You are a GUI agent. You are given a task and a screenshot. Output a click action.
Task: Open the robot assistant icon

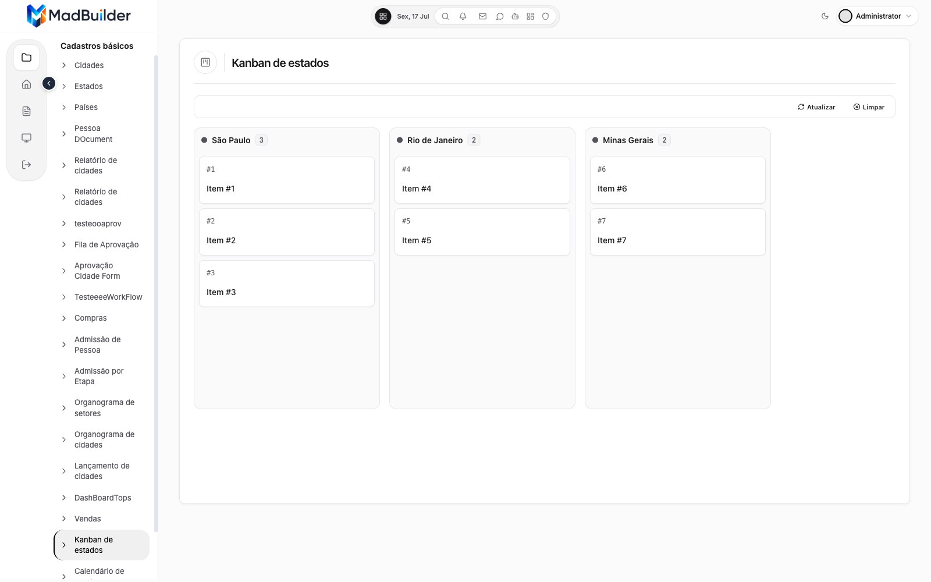point(515,16)
